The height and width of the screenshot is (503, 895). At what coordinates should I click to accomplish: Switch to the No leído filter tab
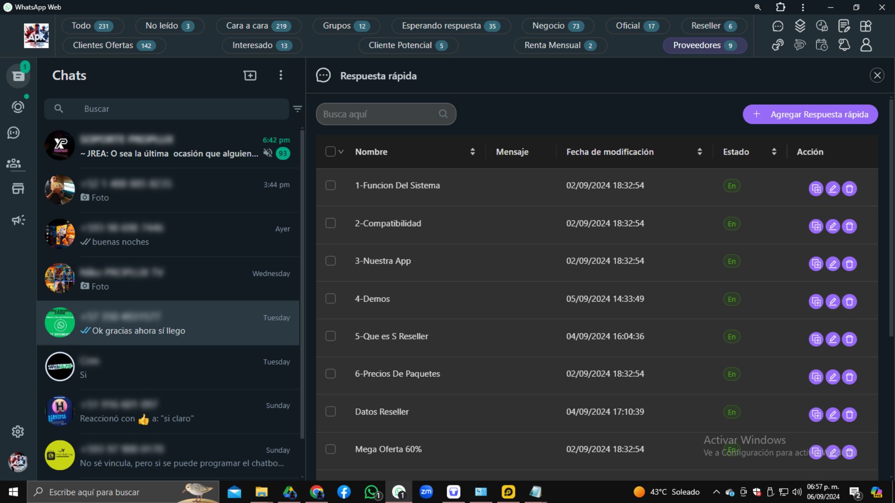pos(170,26)
